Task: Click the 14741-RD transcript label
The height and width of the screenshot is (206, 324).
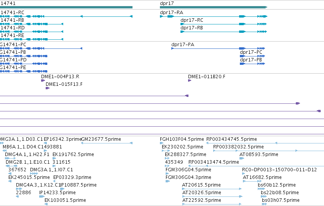Action: (x=13, y=28)
